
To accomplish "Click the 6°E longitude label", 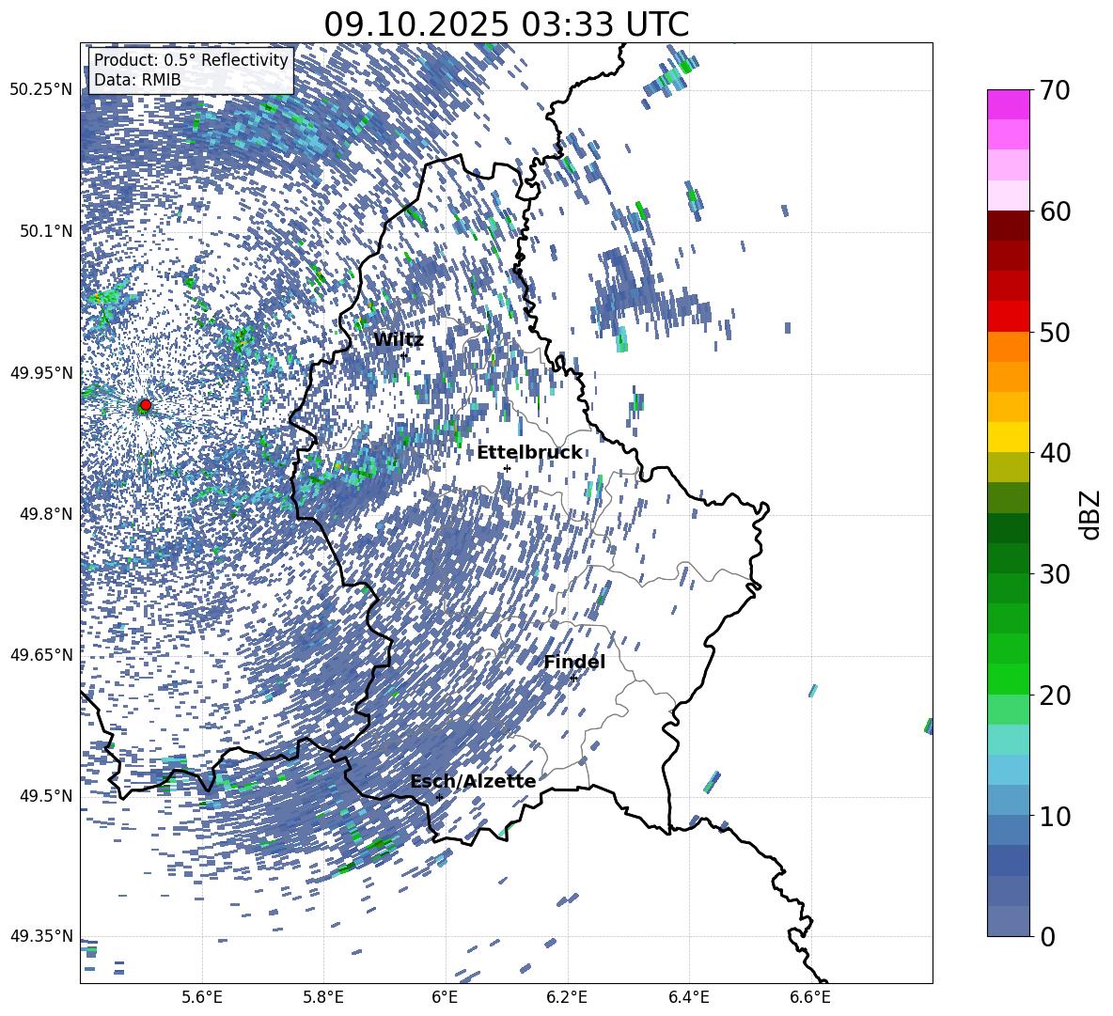I will pos(445,997).
